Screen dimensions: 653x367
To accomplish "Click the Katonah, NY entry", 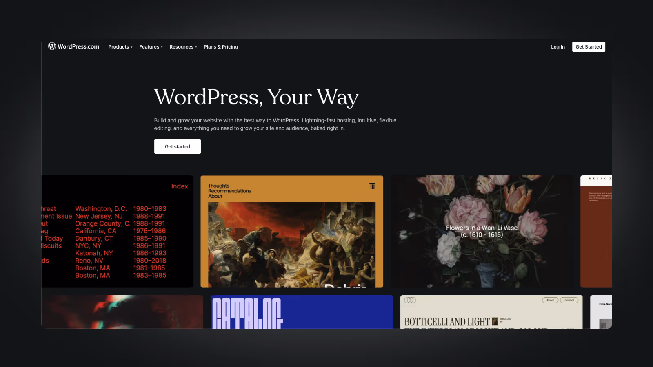I will coord(94,253).
